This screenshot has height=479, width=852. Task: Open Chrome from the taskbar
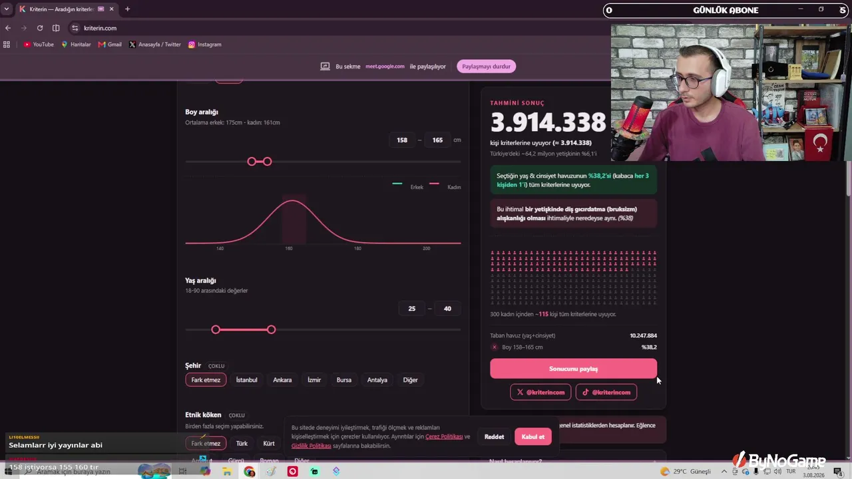coord(249,472)
